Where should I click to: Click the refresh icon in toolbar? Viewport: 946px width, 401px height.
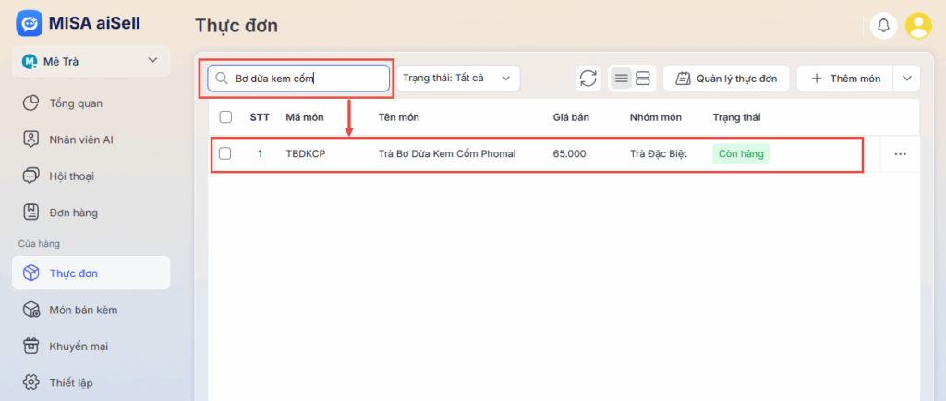click(x=588, y=79)
